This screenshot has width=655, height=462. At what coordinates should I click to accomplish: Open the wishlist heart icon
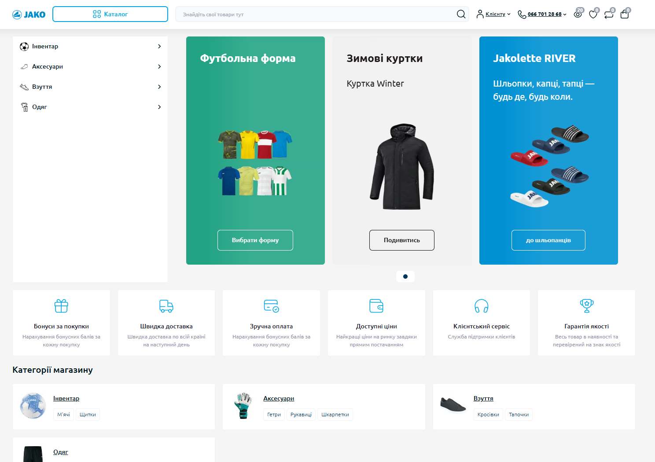593,15
